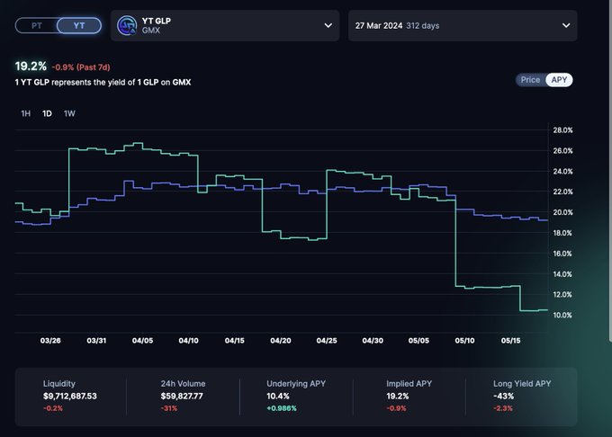Select the YT toggle option

(79, 26)
